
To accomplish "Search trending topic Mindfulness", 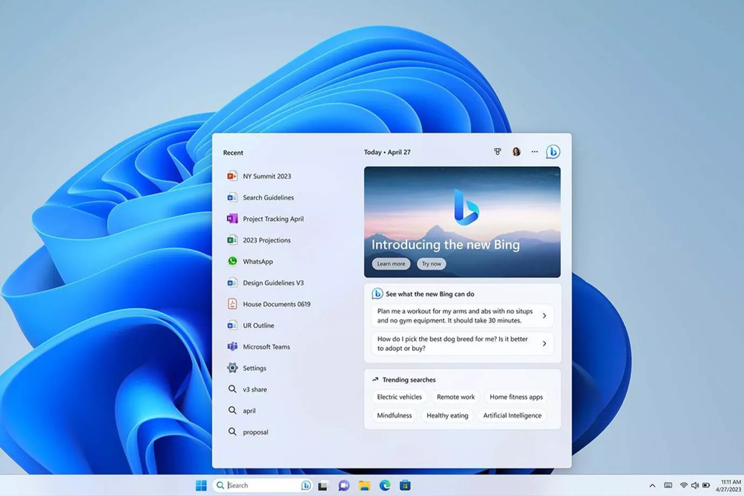I will 394,415.
